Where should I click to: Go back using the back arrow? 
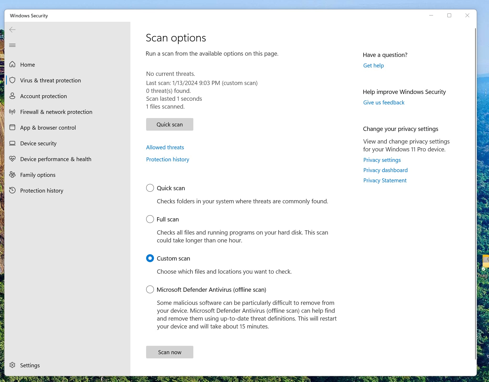pos(12,30)
